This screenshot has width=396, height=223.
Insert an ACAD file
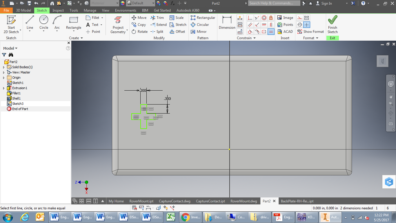coord(285,32)
